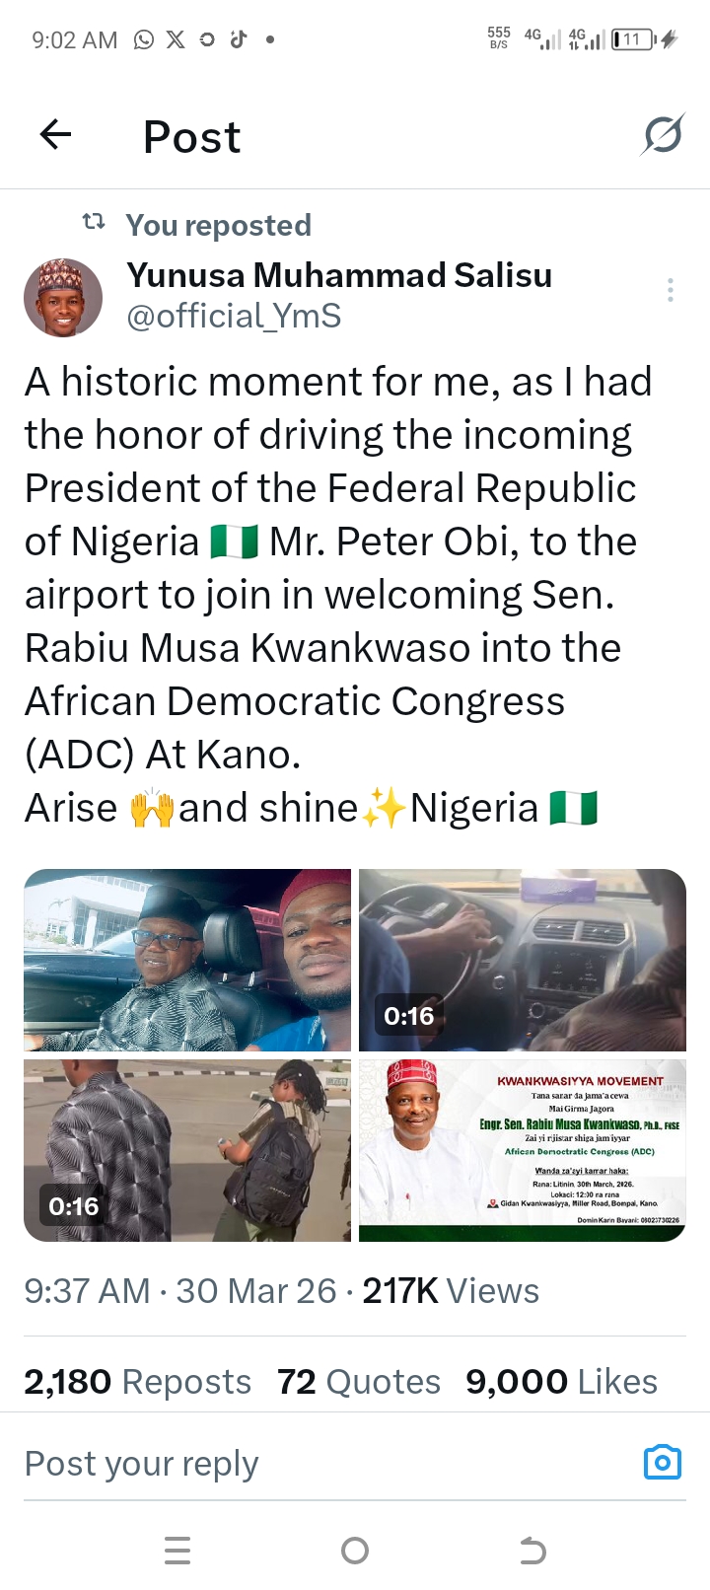Tap the camera icon in reply bar
Viewport: 710px width, 1590px height.
pyautogui.click(x=662, y=1462)
